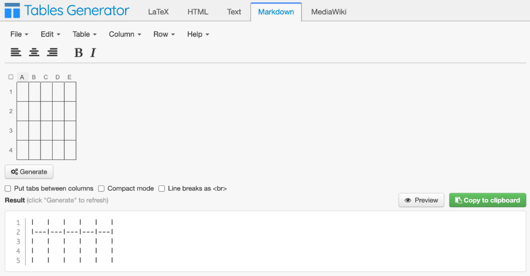Select column header C in the grid
Viewport: 530px width, 276px height.
pos(46,77)
